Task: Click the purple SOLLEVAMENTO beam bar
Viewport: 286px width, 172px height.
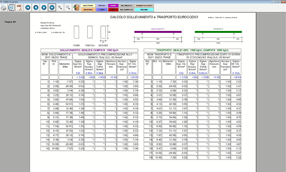Action: [x=158, y=32]
